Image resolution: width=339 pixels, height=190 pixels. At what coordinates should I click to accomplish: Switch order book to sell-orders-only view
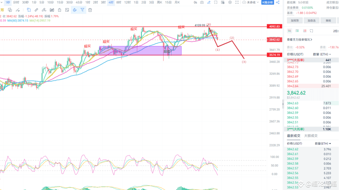[x=305, y=31]
